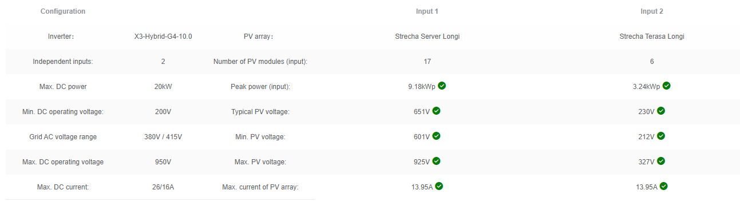Screen dimensions: 740x210
Task: Click Strecha Terasa Longi array name
Action: pyautogui.click(x=652, y=37)
